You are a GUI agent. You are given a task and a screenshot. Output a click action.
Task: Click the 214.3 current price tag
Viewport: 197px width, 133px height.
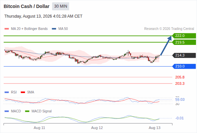pyautogui.click(x=184, y=55)
